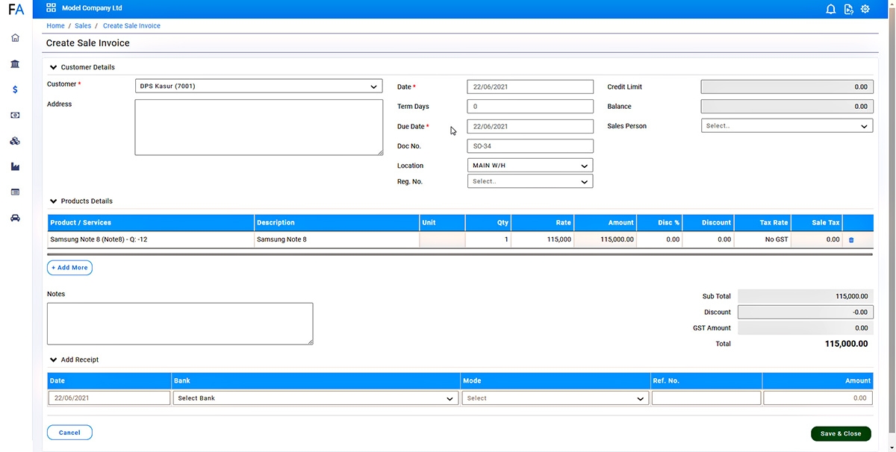Click Create Sale Invoice breadcrumb
This screenshot has height=452, width=896.
click(x=131, y=26)
